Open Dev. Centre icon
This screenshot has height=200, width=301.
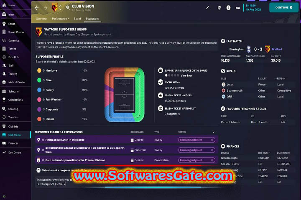point(4,152)
